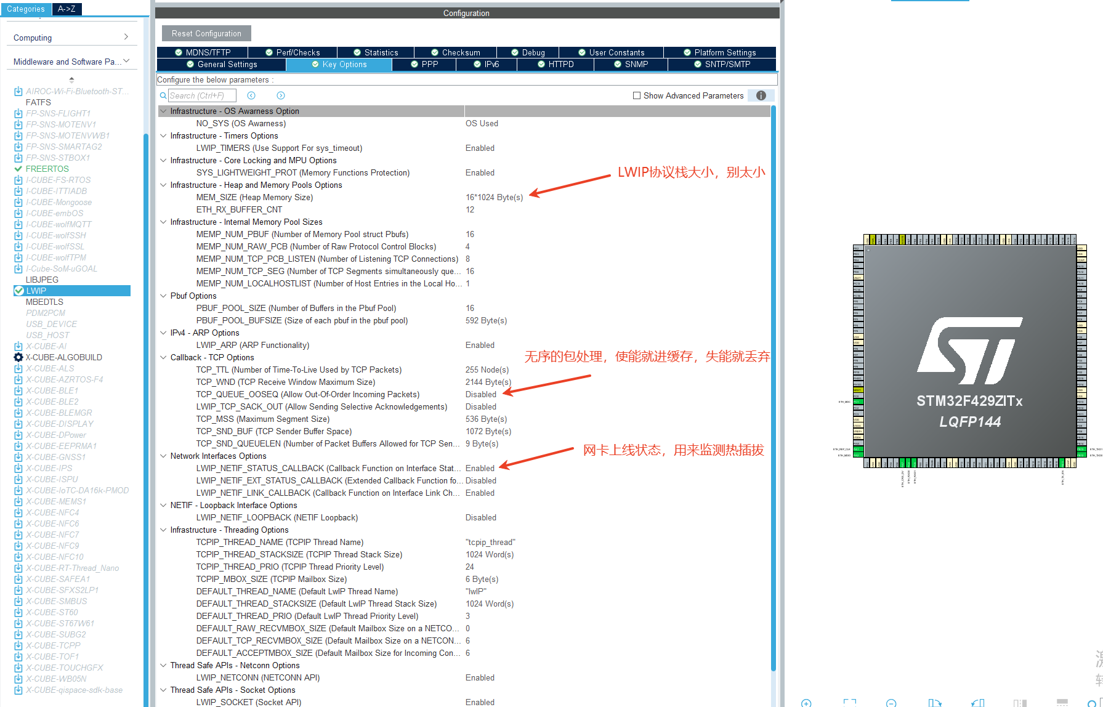This screenshot has width=1103, height=707.
Task: Open the SNTP/SMTP settings tab
Action: pos(722,64)
